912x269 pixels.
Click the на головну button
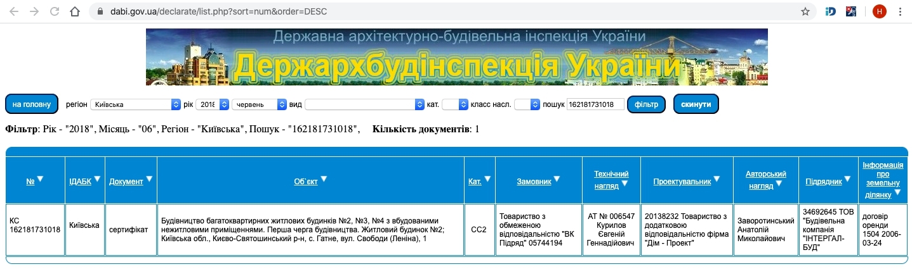pos(32,104)
